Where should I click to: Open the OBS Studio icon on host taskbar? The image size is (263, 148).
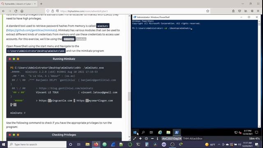tap(172, 144)
